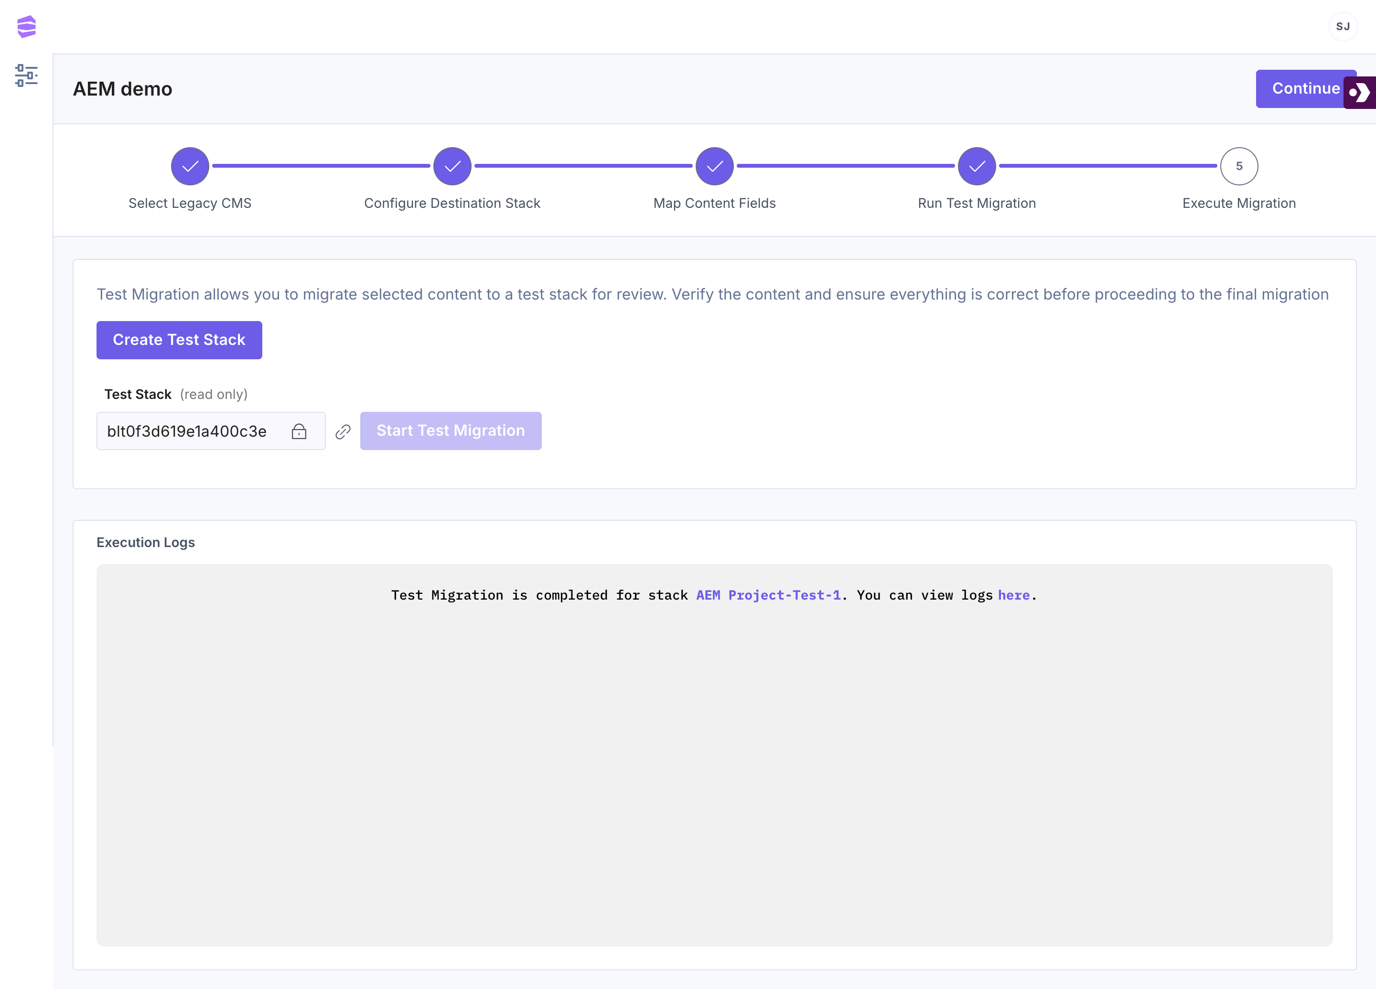Click the dark chevron widget beside Continue
The height and width of the screenshot is (989, 1376).
(x=1360, y=93)
